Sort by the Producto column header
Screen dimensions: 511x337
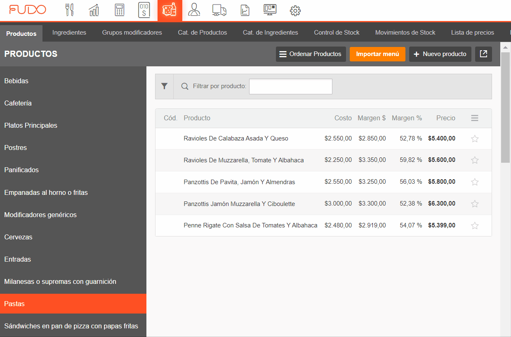click(197, 118)
